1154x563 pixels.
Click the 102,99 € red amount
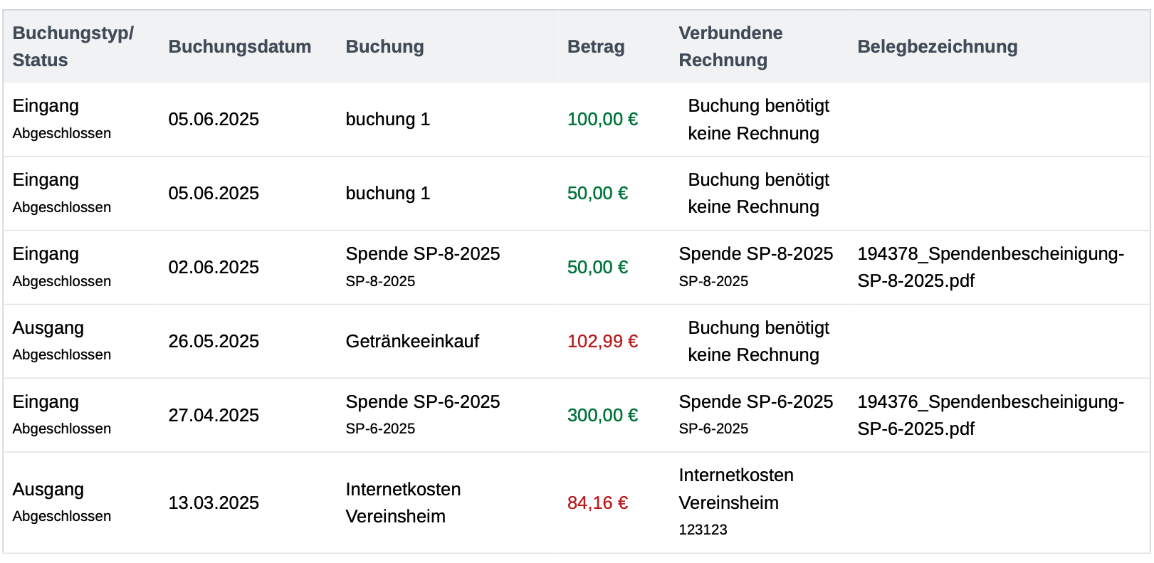602,342
